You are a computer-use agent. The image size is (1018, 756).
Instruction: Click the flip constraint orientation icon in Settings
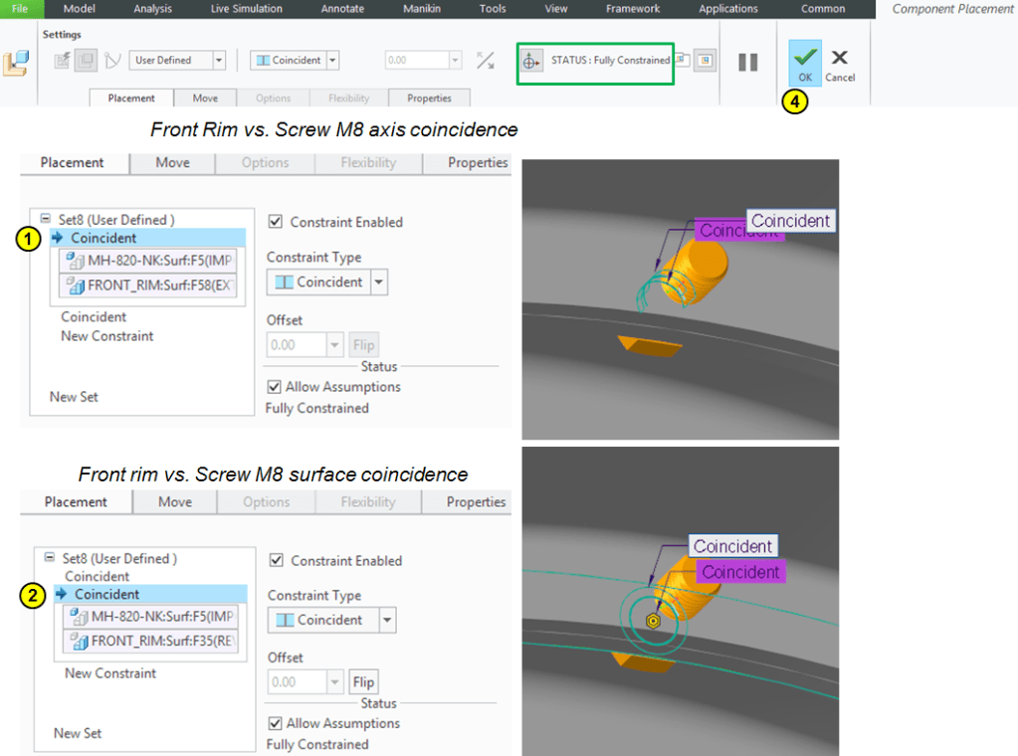(x=485, y=61)
